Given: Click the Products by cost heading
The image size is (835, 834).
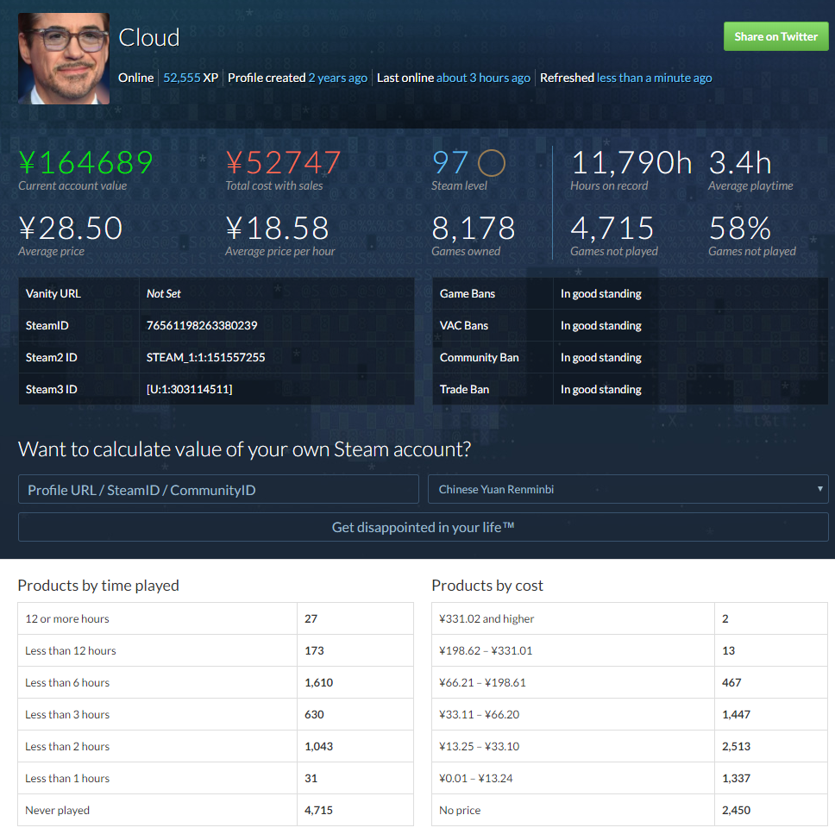Looking at the screenshot, I should pos(487,586).
